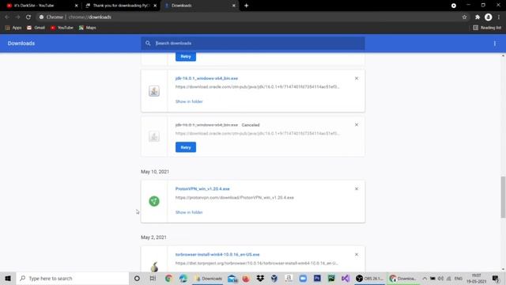Viewport: 506px width, 285px height.
Task: Click the browser forward arrow
Action: click(x=17, y=17)
